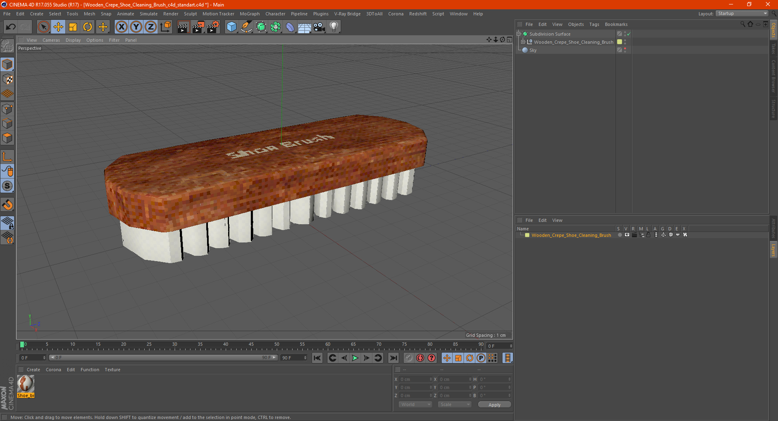Go to end of animation
The image size is (778, 421).
[393, 358]
